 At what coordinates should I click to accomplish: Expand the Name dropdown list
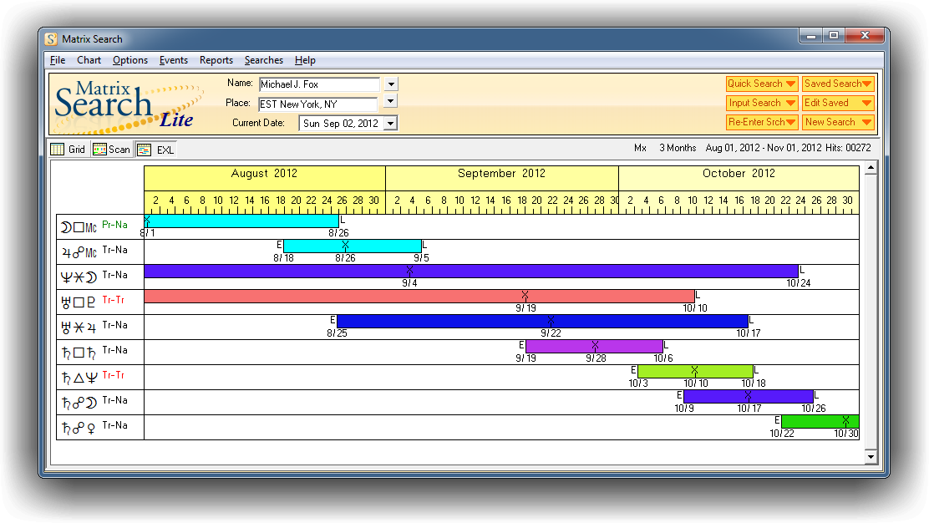(390, 84)
